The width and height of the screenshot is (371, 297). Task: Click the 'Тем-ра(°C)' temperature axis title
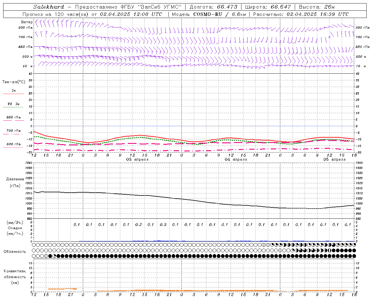(x=14, y=82)
